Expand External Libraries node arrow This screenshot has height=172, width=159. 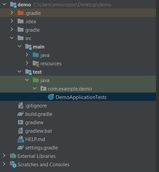pyautogui.click(x=4, y=156)
